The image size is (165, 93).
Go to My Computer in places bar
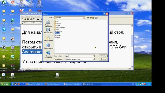point(48,46)
